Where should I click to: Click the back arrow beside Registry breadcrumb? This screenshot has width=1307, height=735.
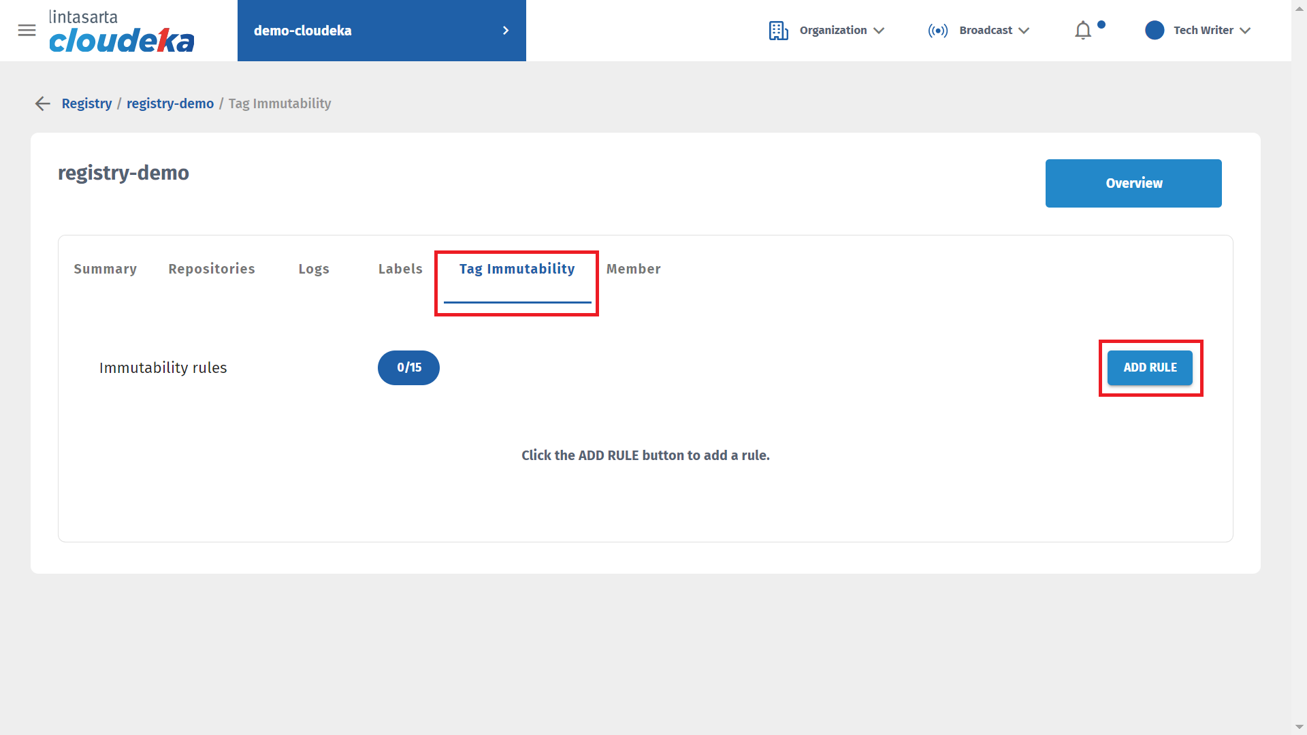click(x=43, y=103)
